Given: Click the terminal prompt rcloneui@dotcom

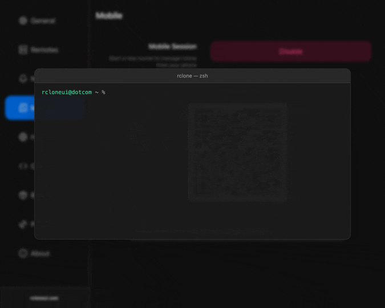Looking at the screenshot, I should (x=67, y=92).
